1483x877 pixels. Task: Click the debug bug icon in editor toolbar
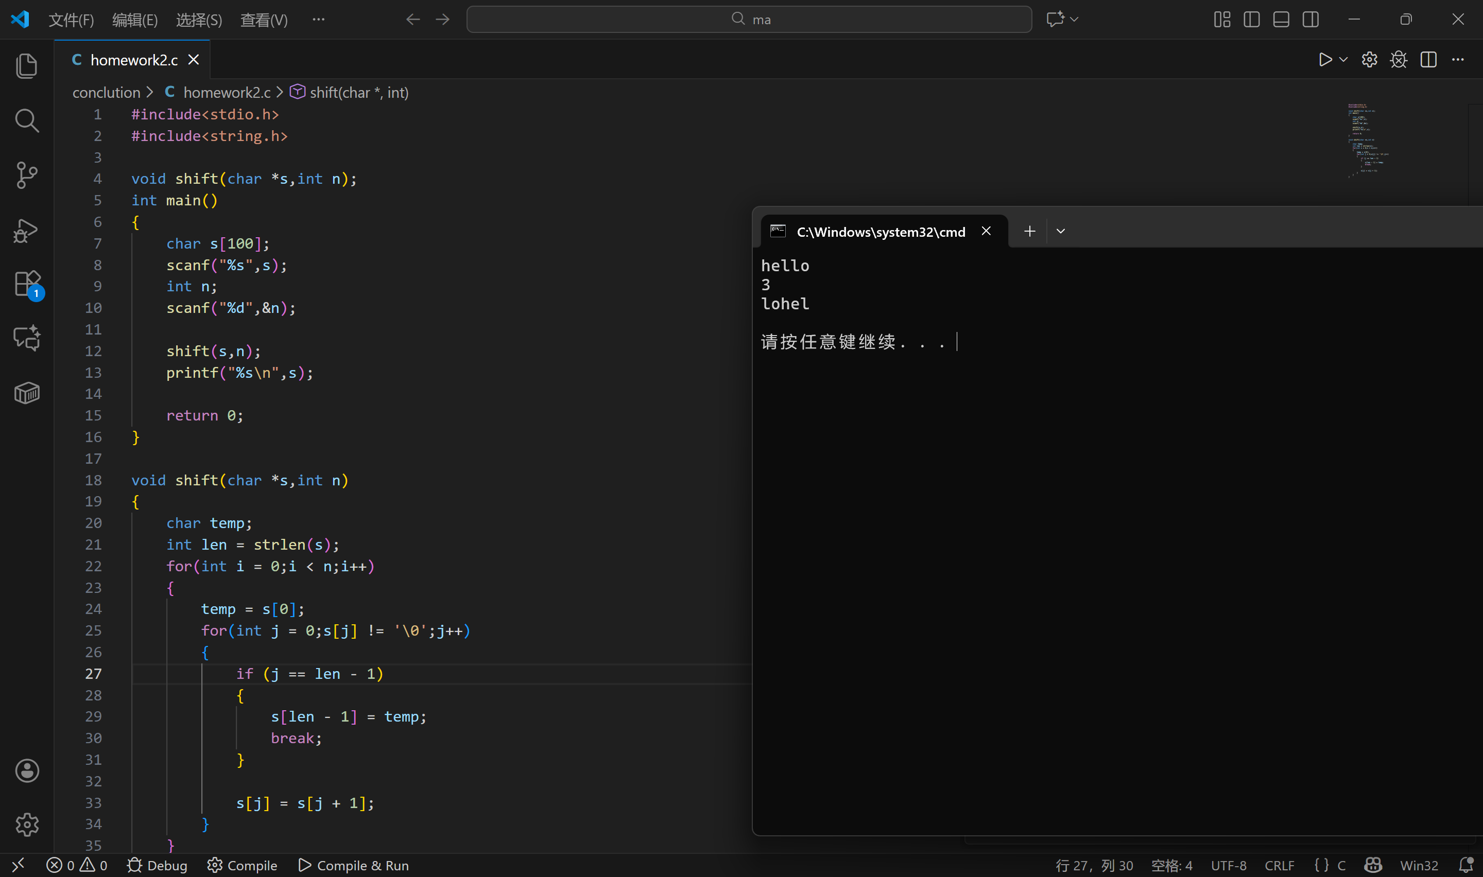(x=1399, y=60)
